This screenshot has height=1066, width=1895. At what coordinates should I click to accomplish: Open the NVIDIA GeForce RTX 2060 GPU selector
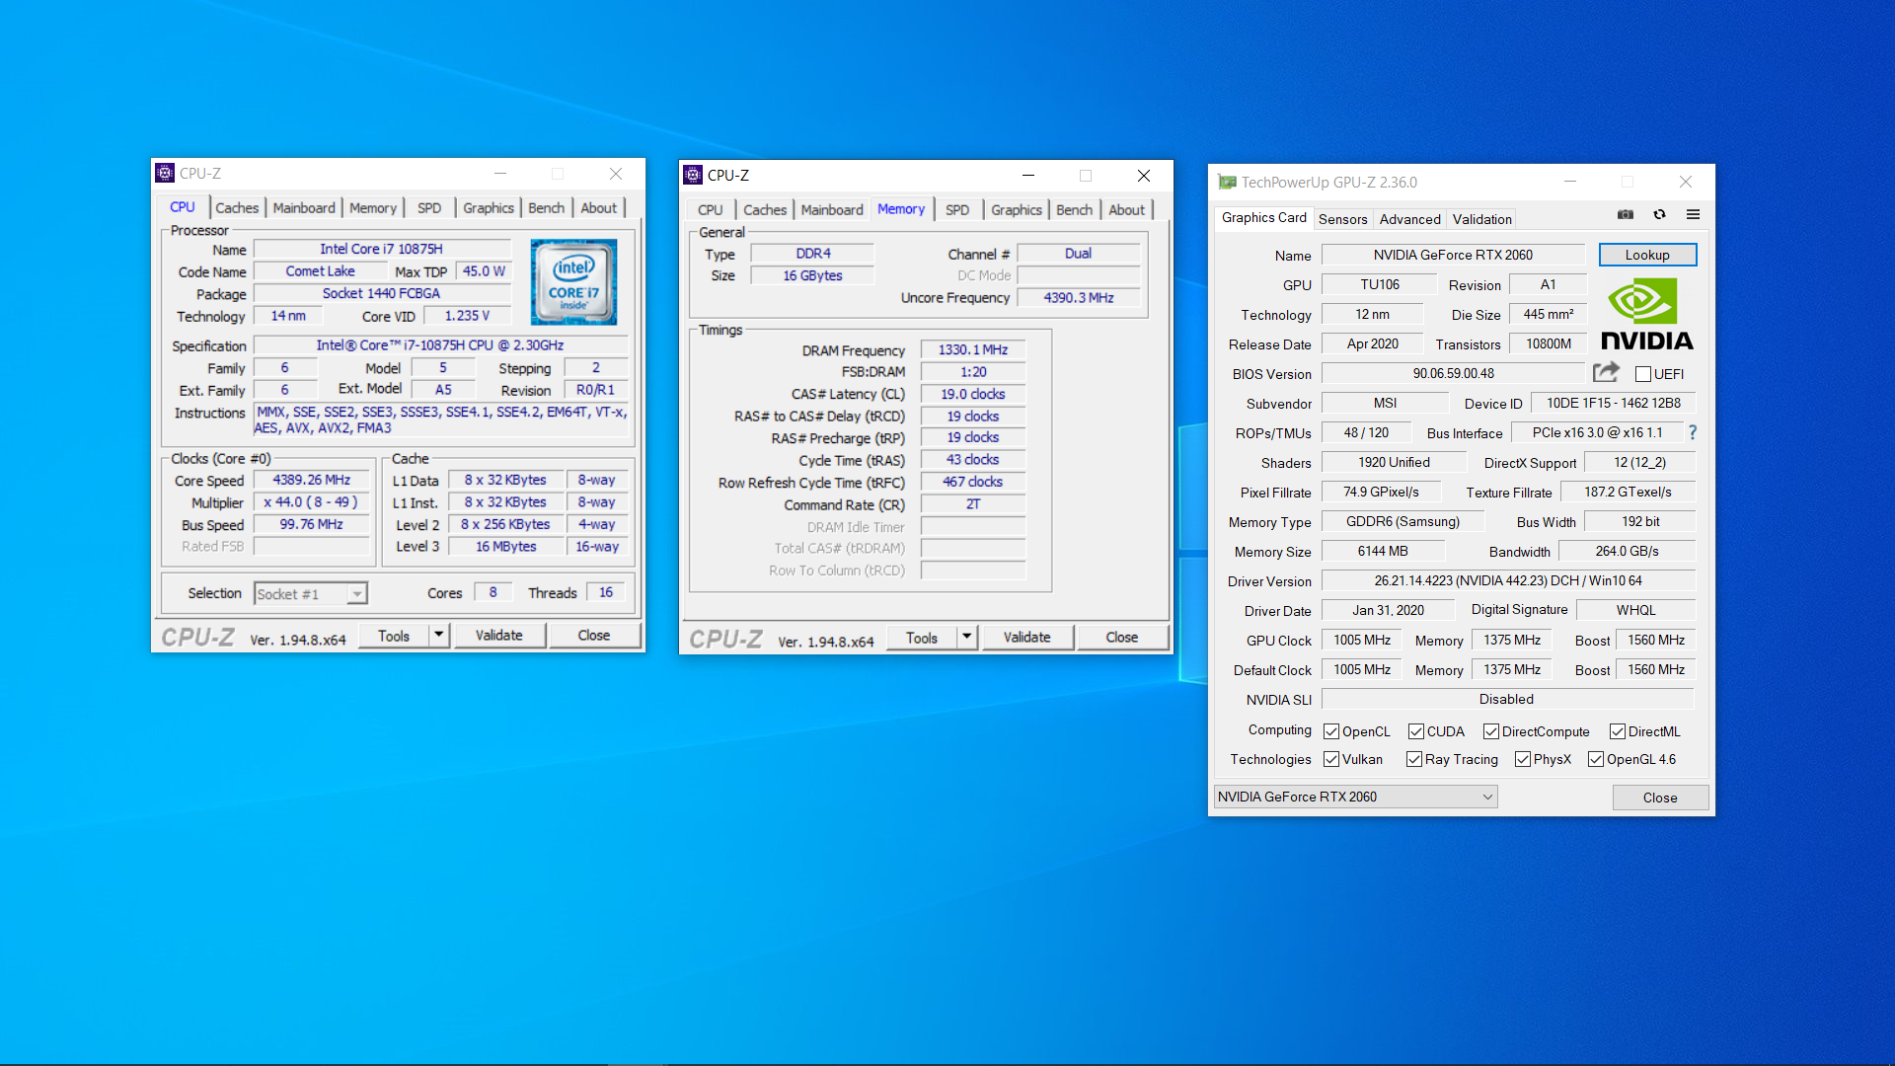point(1354,797)
